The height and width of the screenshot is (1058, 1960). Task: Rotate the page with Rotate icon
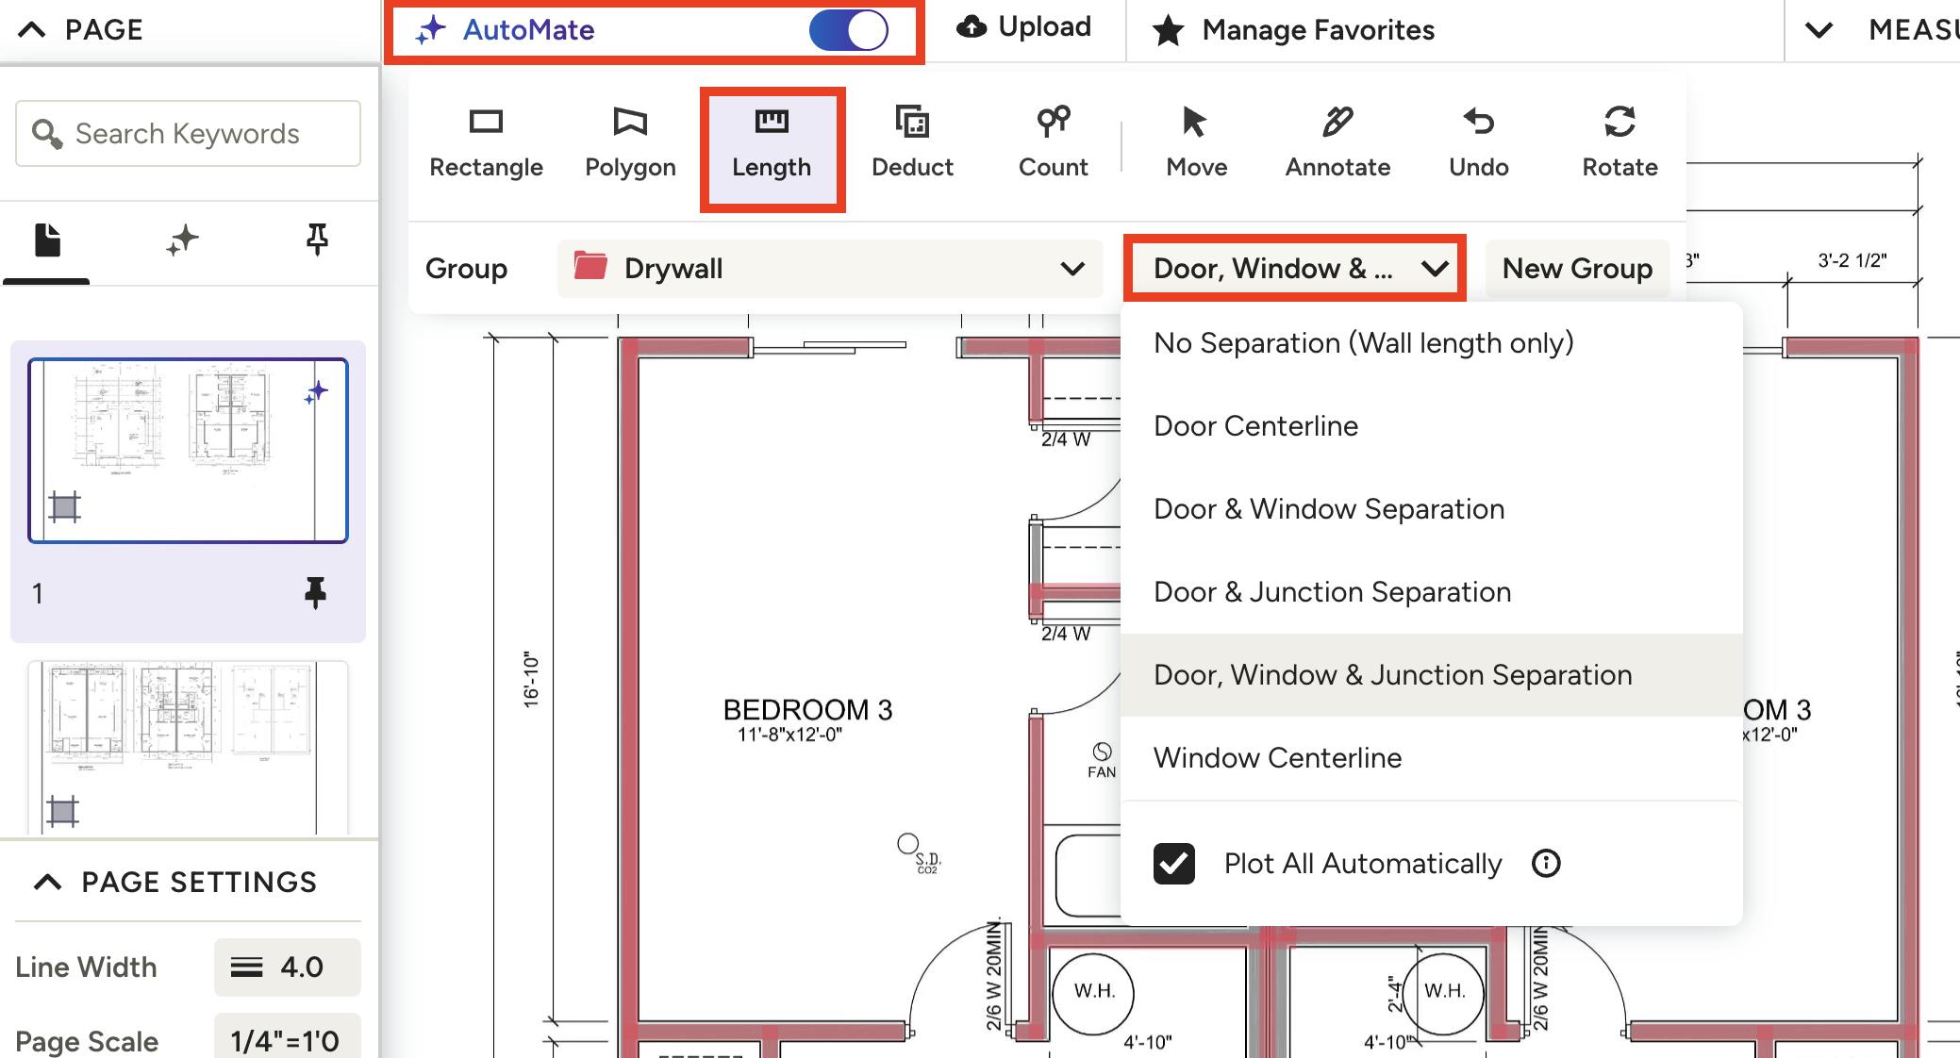(1619, 143)
